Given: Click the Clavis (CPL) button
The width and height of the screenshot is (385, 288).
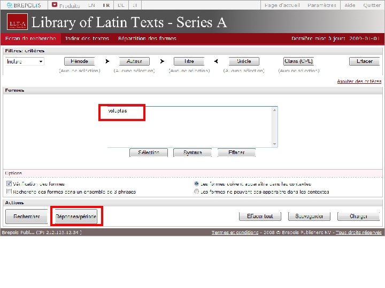Looking at the screenshot, I should pyautogui.click(x=298, y=61).
